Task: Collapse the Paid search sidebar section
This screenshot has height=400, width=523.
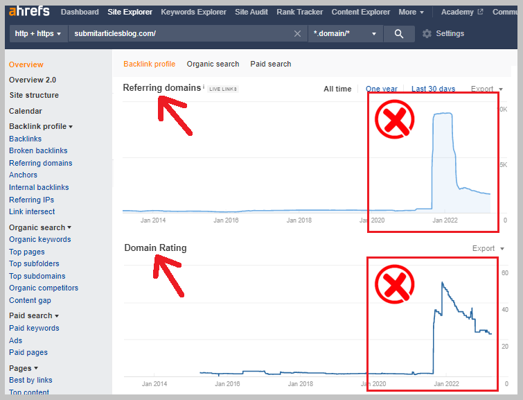Action: pyautogui.click(x=34, y=315)
